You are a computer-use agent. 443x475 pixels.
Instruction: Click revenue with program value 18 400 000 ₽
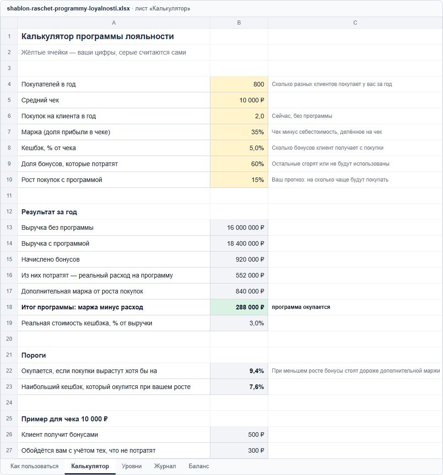(239, 243)
